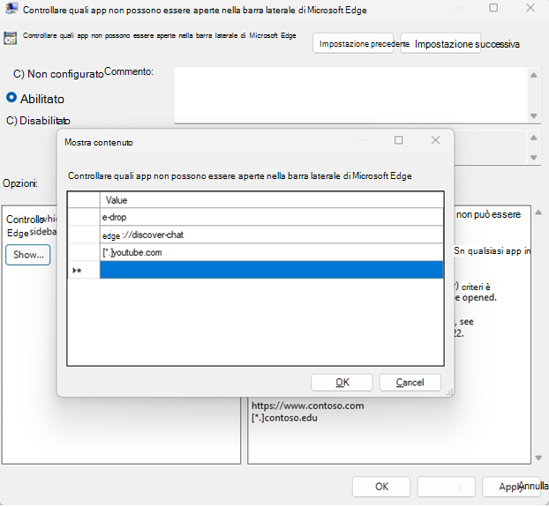Viewport: 549px width, 507px height.
Task: Click scroll up arrow behind Mostra contenuto dialog
Action: click(534, 138)
